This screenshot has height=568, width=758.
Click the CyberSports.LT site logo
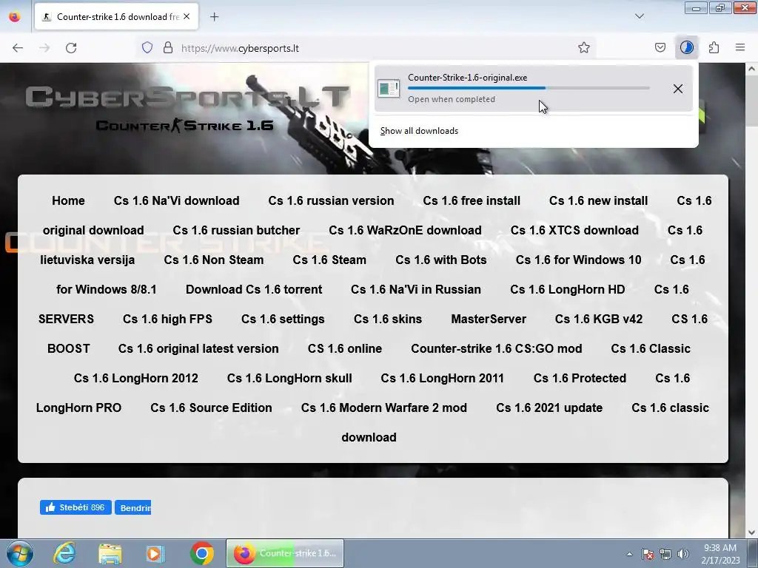187,97
